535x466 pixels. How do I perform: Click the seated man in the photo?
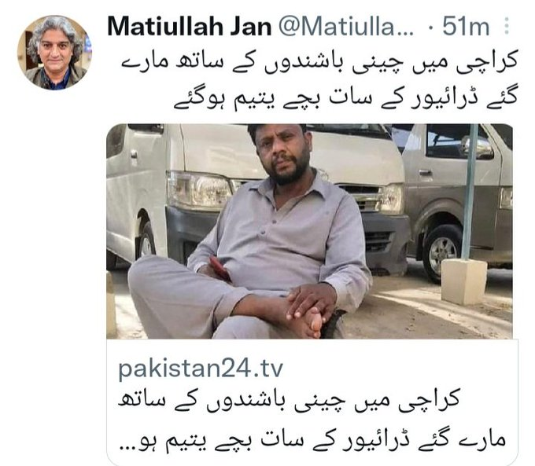pyautogui.click(x=249, y=232)
